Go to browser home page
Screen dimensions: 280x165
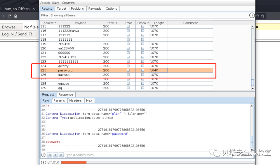pos(16,16)
